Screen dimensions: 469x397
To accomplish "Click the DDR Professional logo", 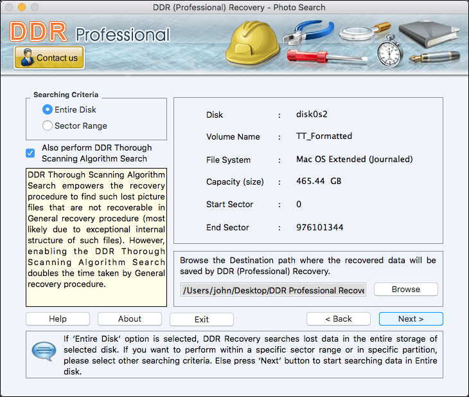I will pyautogui.click(x=89, y=32).
